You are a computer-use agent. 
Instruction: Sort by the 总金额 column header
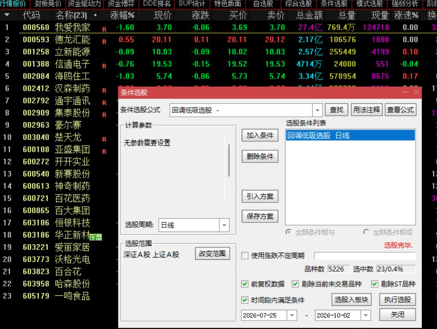(x=309, y=15)
